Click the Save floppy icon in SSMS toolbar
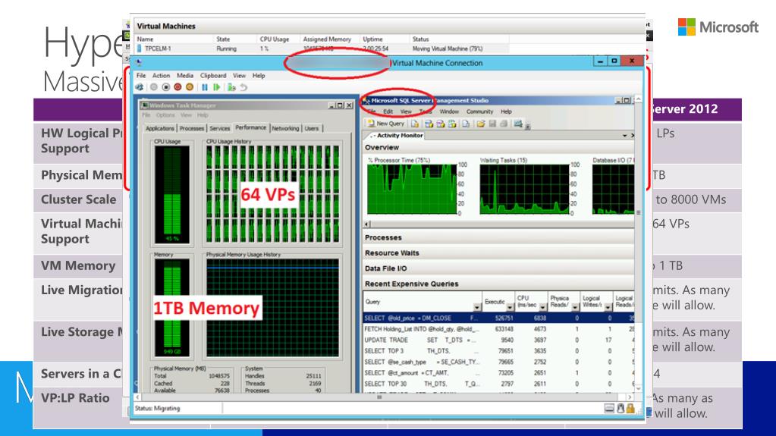This screenshot has height=436, width=776. pos(492,124)
